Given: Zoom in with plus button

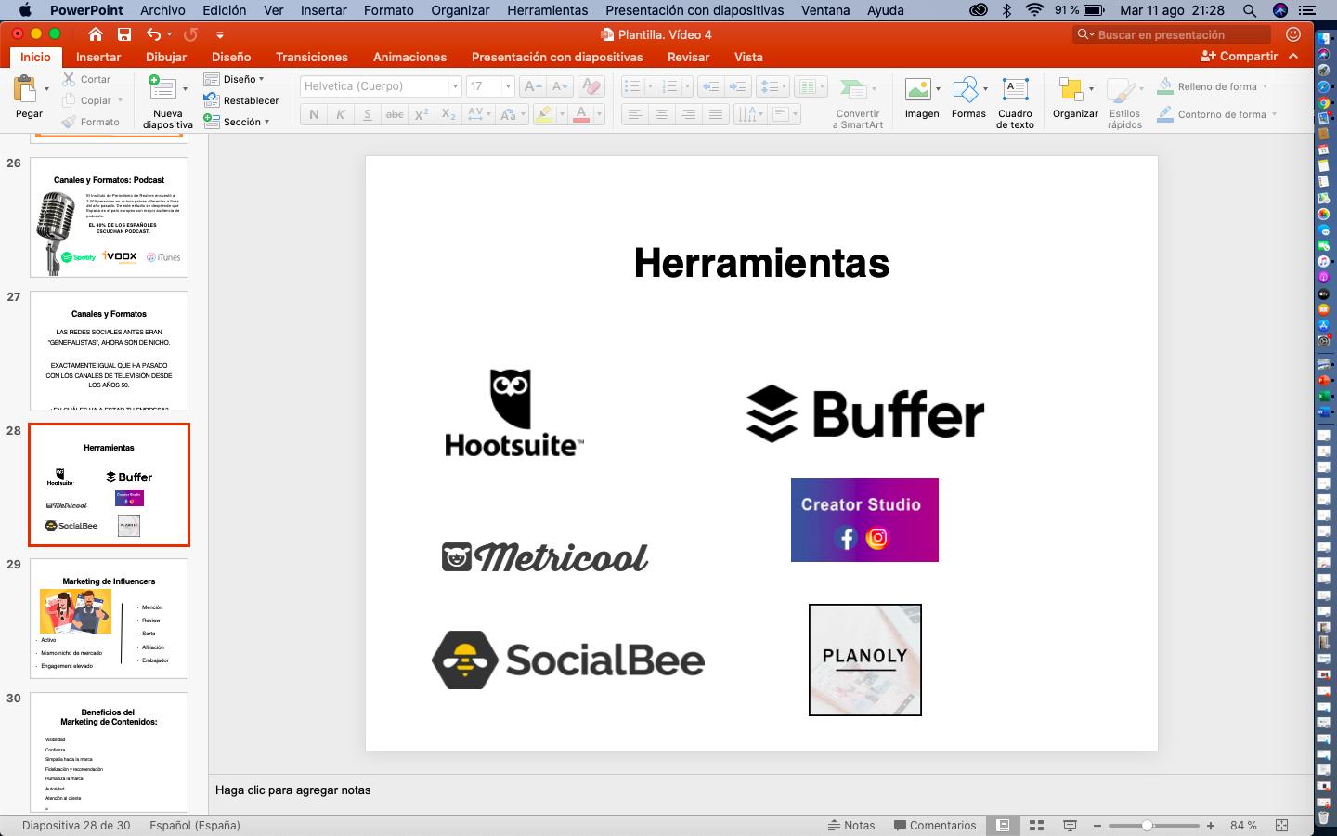Looking at the screenshot, I should coord(1211,825).
